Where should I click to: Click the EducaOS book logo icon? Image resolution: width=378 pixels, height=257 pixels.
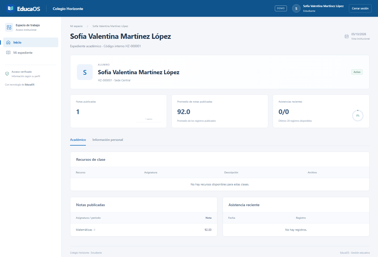(x=10, y=8)
